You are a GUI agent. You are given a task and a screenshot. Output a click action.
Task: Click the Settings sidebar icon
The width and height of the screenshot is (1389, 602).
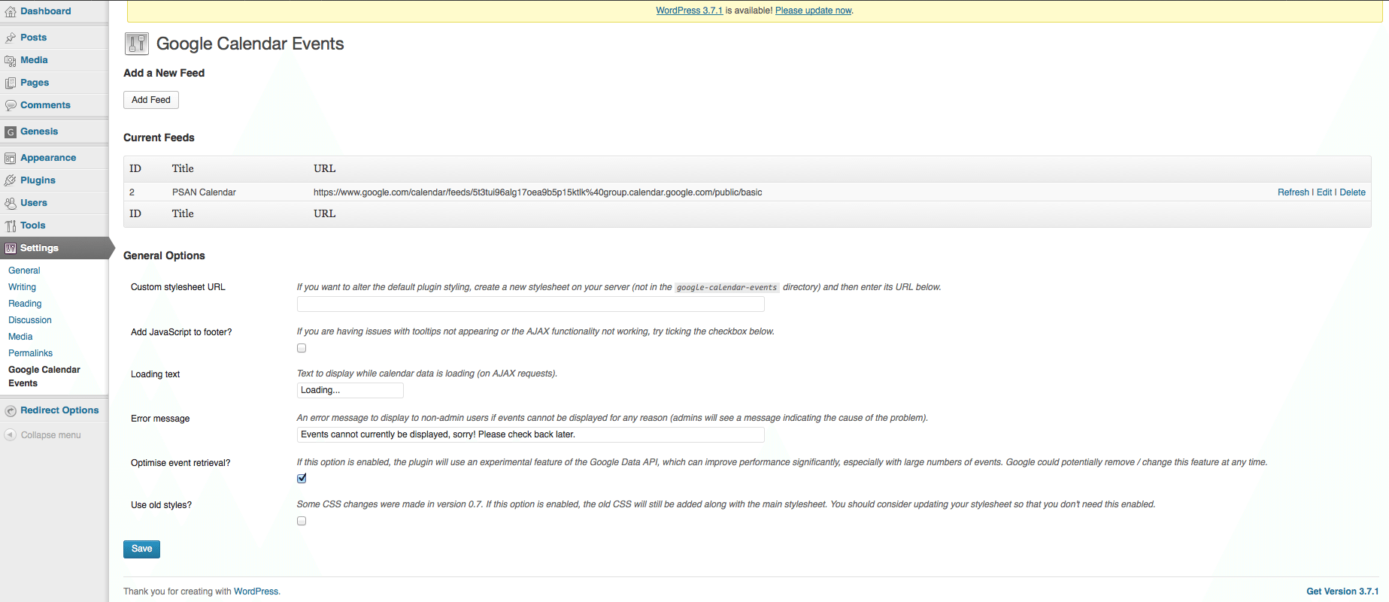[x=11, y=248]
